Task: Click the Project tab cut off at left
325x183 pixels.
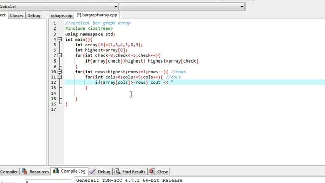Action: point(3,15)
